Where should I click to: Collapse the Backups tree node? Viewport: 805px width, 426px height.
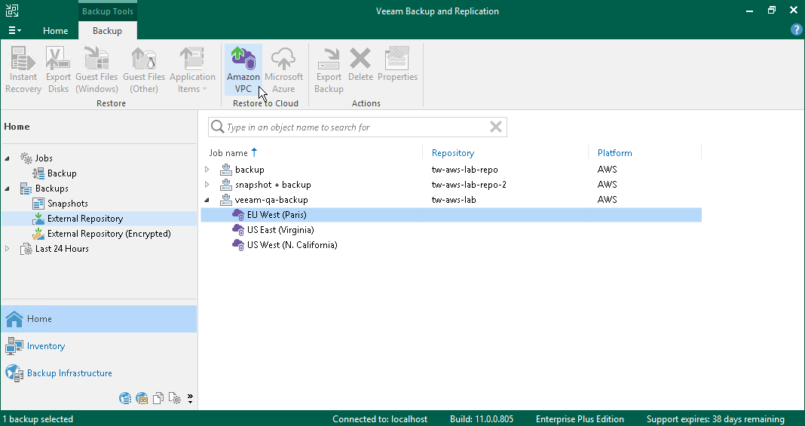(x=8, y=188)
